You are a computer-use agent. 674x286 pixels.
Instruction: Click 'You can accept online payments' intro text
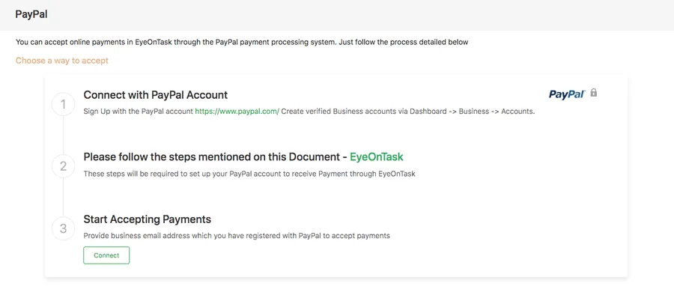242,42
